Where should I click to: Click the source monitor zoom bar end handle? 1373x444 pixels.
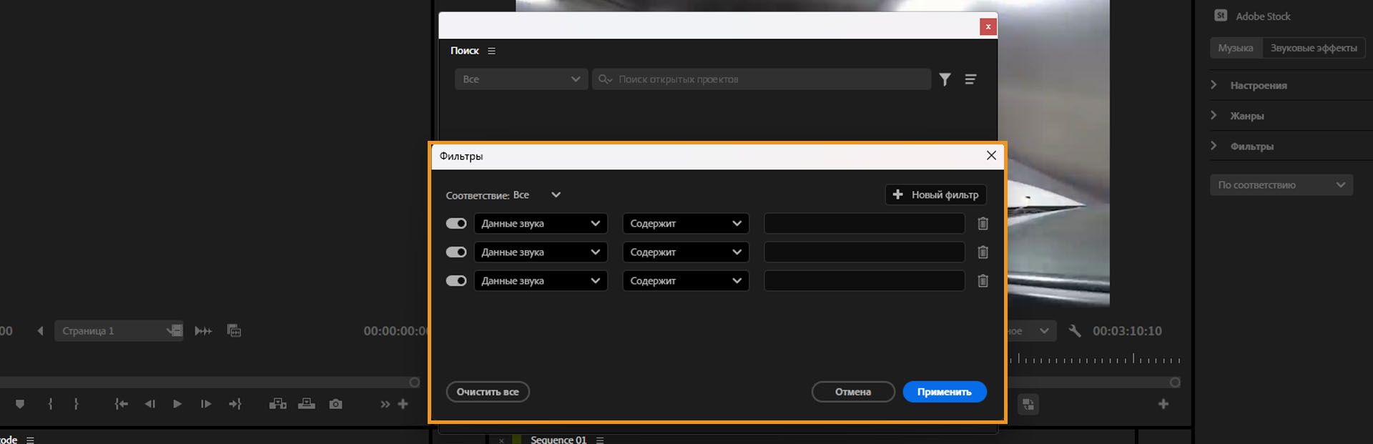click(x=414, y=383)
